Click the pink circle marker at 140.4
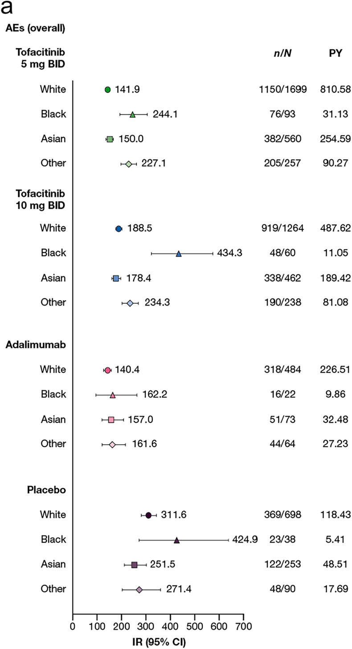Viewport: 352px width, 649px height. [107, 370]
